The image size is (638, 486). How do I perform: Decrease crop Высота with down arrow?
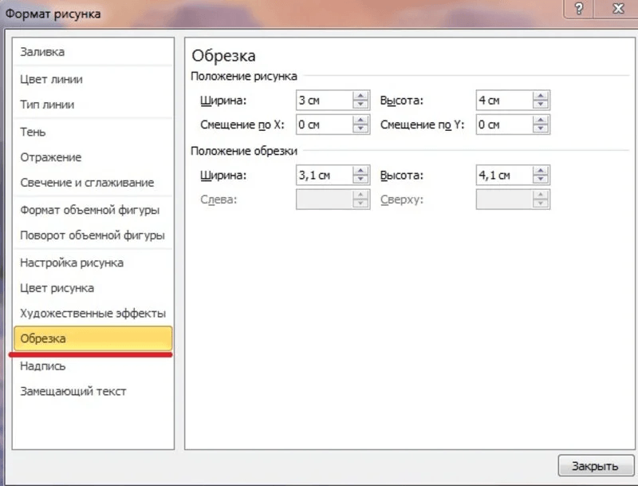(x=542, y=180)
